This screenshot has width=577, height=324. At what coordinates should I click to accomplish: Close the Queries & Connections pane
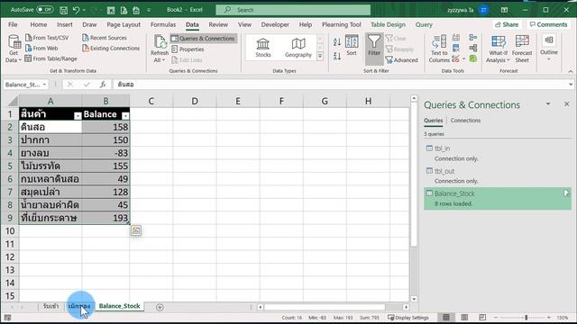coord(567,104)
